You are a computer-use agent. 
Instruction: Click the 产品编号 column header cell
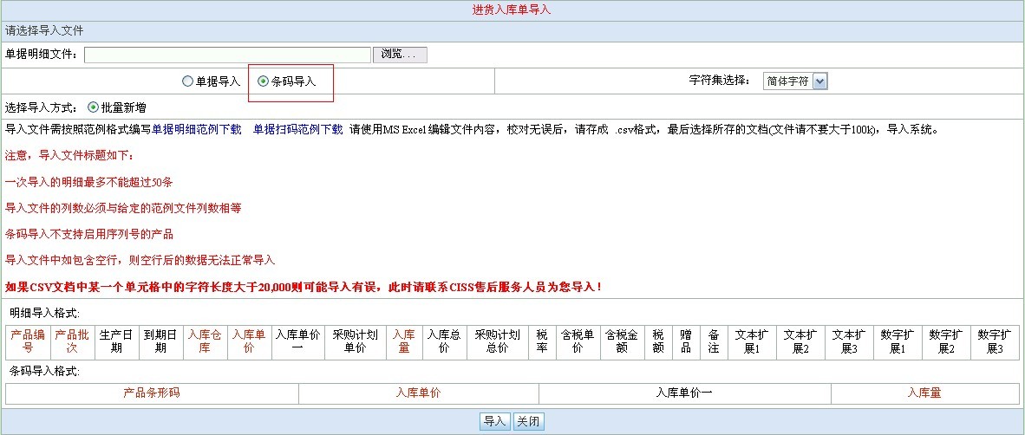(28, 341)
